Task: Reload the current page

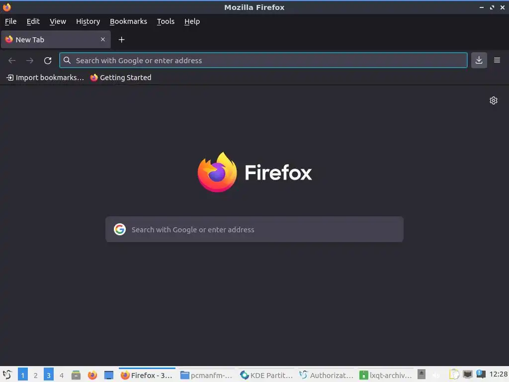Action: tap(48, 60)
